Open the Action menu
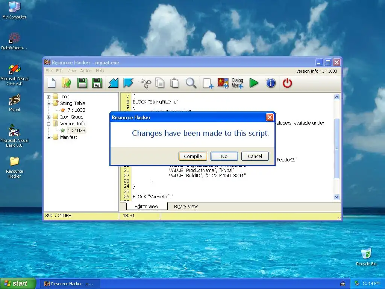The height and width of the screenshot is (289, 385). pyautogui.click(x=86, y=71)
